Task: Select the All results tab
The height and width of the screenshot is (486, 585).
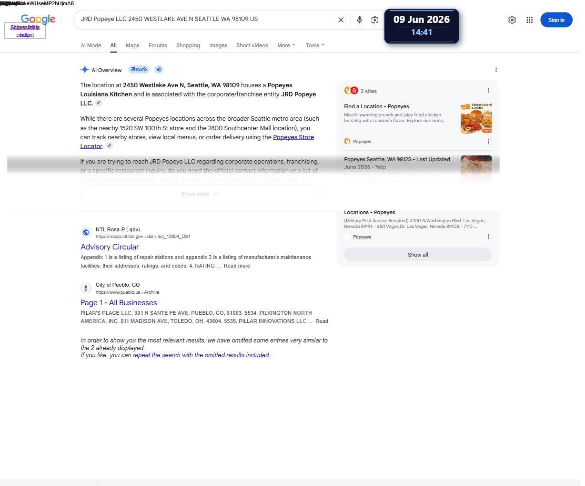Action: [113, 45]
